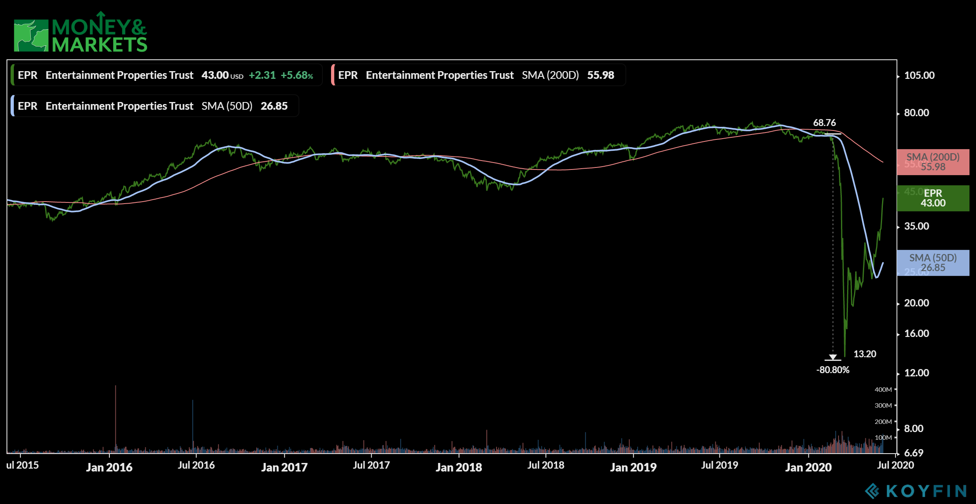Click the tallest red volume spike near Jan 2016
This screenshot has width=976, height=504.
click(115, 419)
